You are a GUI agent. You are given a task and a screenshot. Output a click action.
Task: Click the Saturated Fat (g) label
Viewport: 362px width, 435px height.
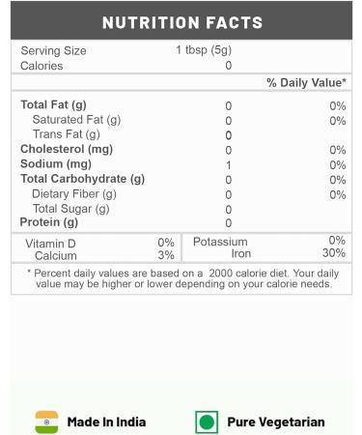click(x=76, y=120)
